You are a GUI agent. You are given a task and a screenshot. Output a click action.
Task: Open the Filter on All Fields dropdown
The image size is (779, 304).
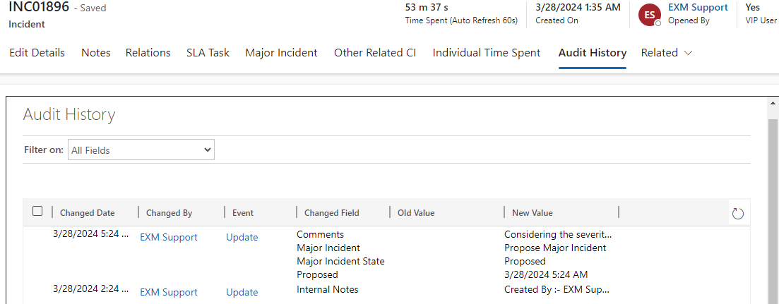141,150
